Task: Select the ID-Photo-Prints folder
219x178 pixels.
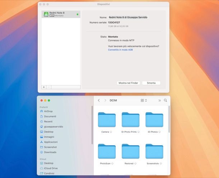Action: click(131, 120)
